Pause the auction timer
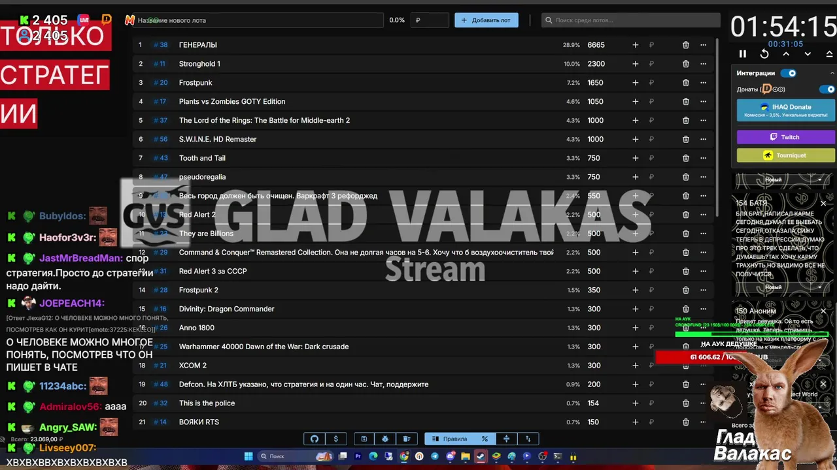The width and height of the screenshot is (837, 470). click(x=743, y=54)
